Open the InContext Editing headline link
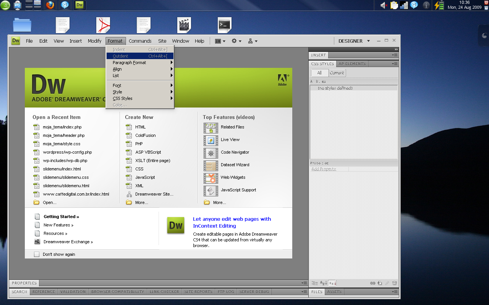The width and height of the screenshot is (489, 305). (232, 222)
